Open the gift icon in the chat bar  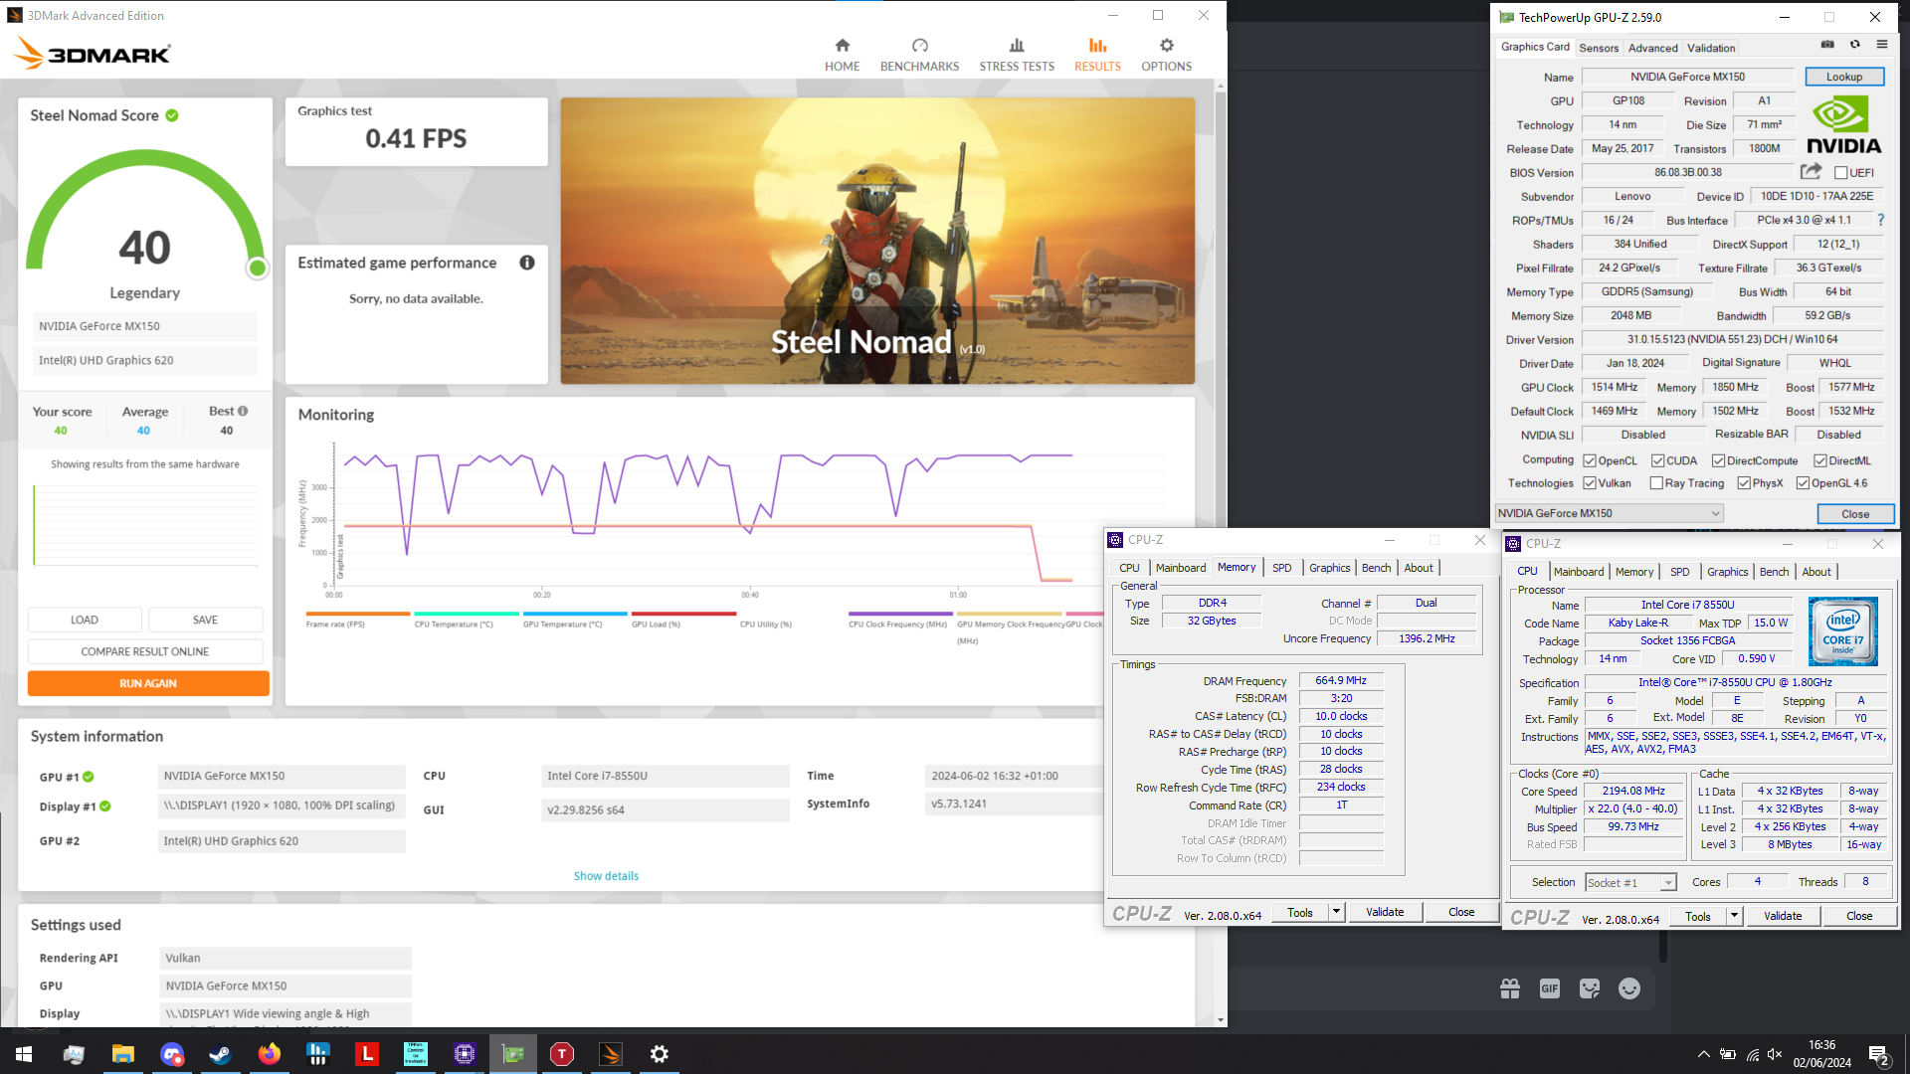pos(1510,988)
